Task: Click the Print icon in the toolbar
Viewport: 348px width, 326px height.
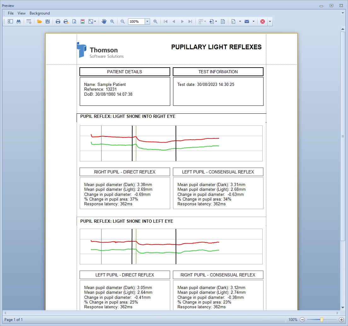Action: [x=58, y=21]
